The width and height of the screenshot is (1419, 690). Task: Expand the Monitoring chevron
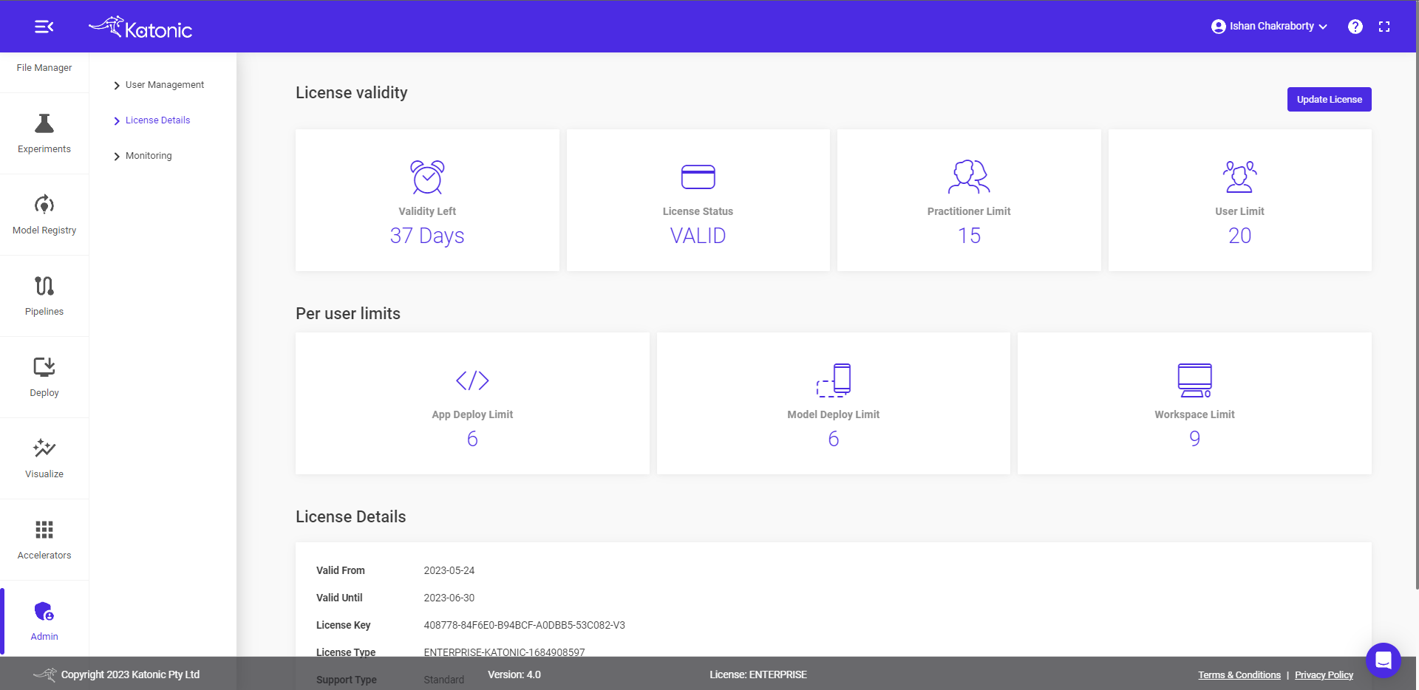(x=117, y=157)
